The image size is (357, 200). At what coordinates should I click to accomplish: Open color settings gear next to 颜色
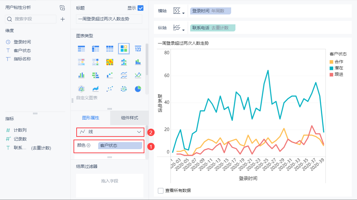coord(89,145)
